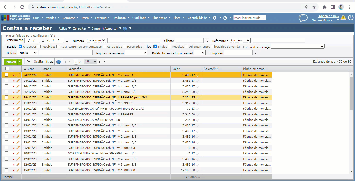The height and width of the screenshot is (181, 355).
Task: Open the settings gear icon in menu bar
Action: click(x=214, y=18)
